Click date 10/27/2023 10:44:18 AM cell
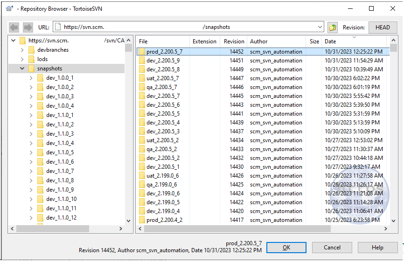The width and height of the screenshot is (404, 262). [354, 158]
